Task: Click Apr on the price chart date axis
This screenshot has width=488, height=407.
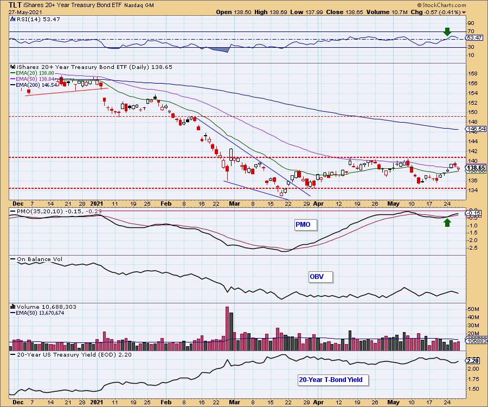Action: (318, 203)
